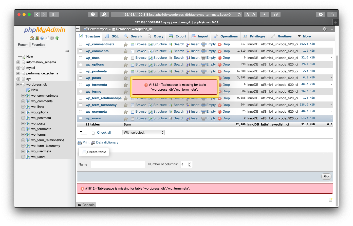Toggle Safari sidebar button
This screenshot has width=353, height=226.
coord(54,14)
